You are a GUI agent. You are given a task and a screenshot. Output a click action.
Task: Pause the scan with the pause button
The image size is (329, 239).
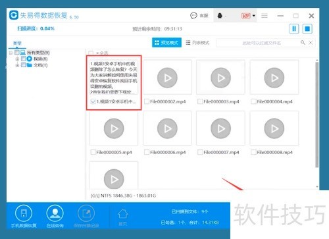294,29
